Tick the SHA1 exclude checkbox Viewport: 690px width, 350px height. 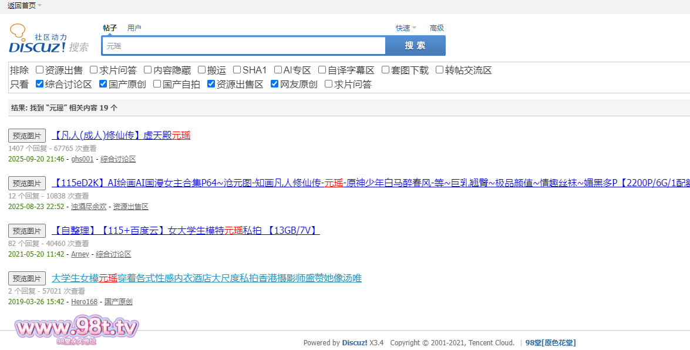(x=237, y=70)
